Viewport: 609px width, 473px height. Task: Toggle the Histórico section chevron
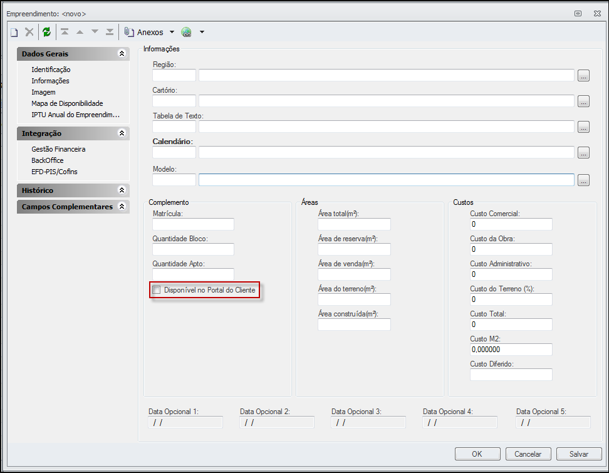(122, 190)
